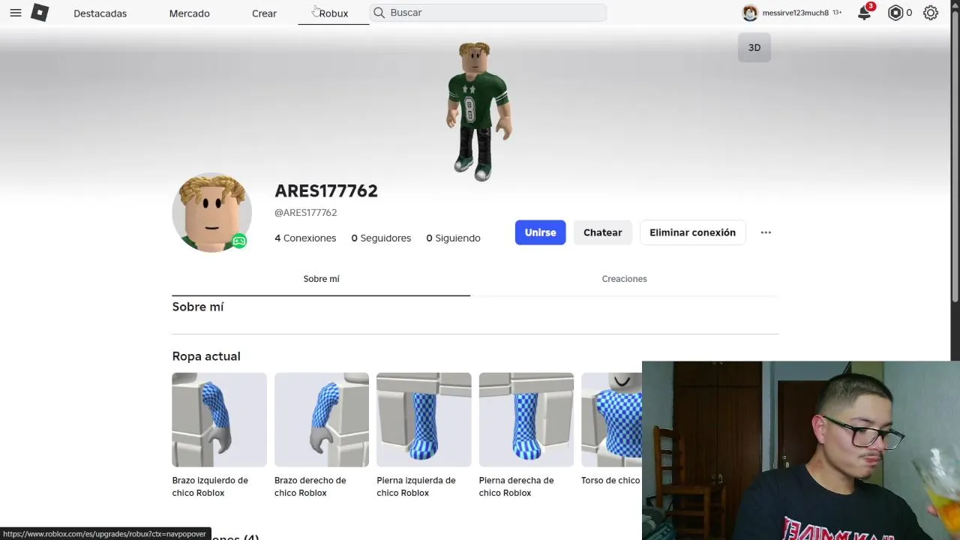The width and height of the screenshot is (960, 540).
Task: Open the three-dots profile options menu
Action: point(766,232)
